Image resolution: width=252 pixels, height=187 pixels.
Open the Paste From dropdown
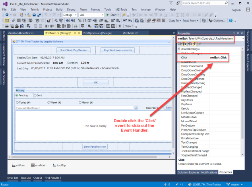coord(190,21)
